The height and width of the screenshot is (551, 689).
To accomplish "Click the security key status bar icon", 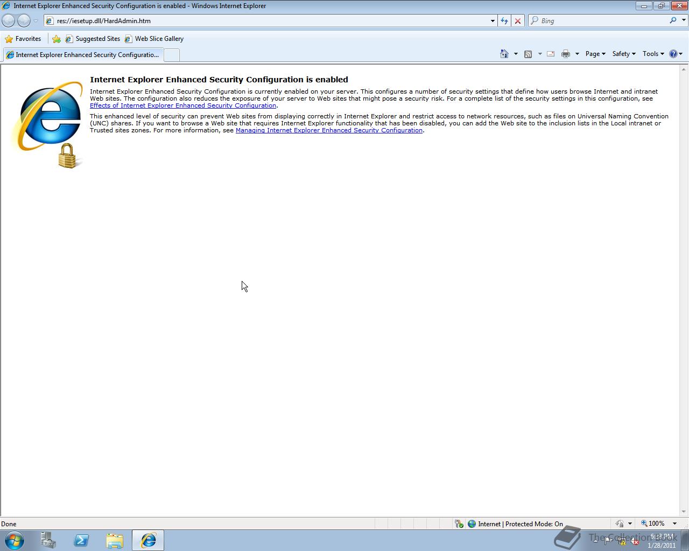I will [x=459, y=524].
